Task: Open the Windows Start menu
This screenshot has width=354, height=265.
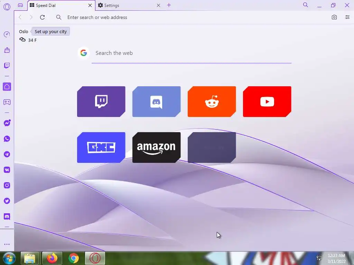Action: click(x=9, y=258)
